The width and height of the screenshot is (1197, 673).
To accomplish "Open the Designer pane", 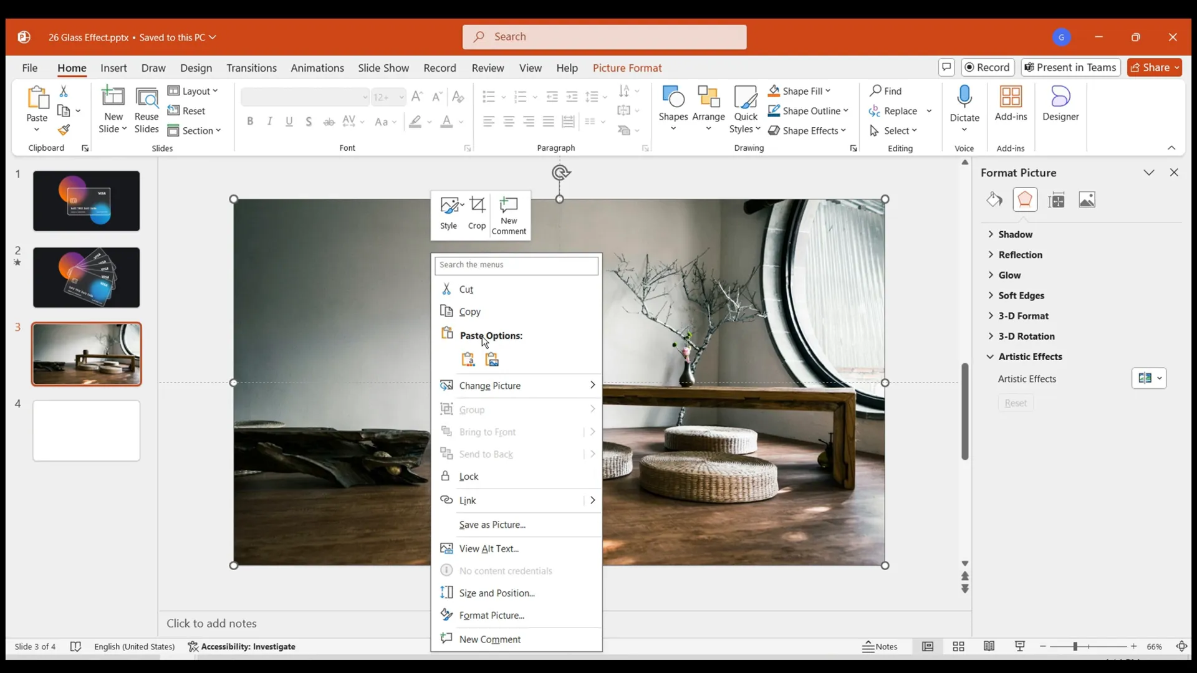I will 1060,103.
